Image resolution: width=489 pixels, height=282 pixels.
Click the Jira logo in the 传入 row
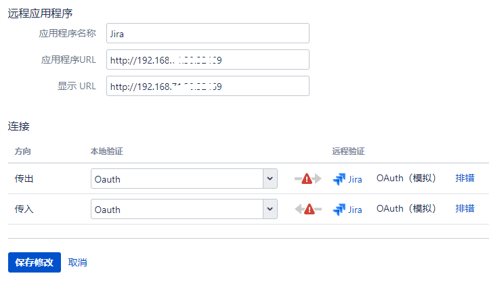[x=339, y=210]
